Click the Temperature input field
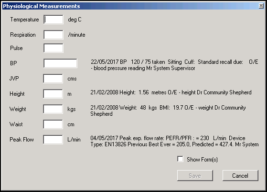This screenshot has width=267, height=192. point(53,20)
